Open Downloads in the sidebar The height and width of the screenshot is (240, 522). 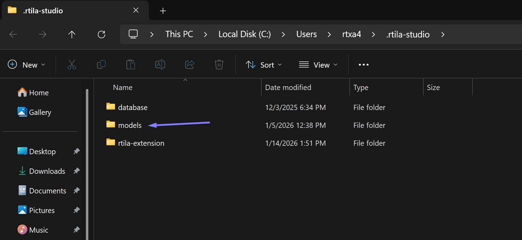pyautogui.click(x=47, y=171)
